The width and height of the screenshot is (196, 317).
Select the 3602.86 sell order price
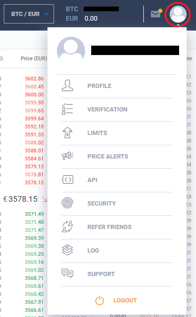(x=34, y=79)
